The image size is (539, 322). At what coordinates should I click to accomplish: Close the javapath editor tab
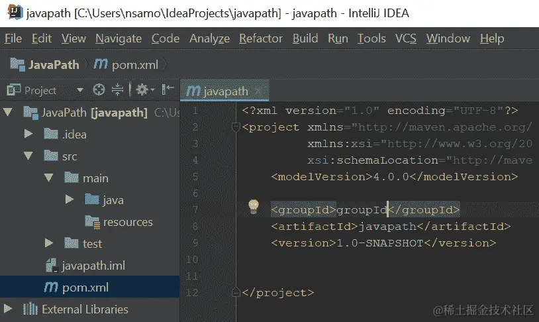(258, 91)
